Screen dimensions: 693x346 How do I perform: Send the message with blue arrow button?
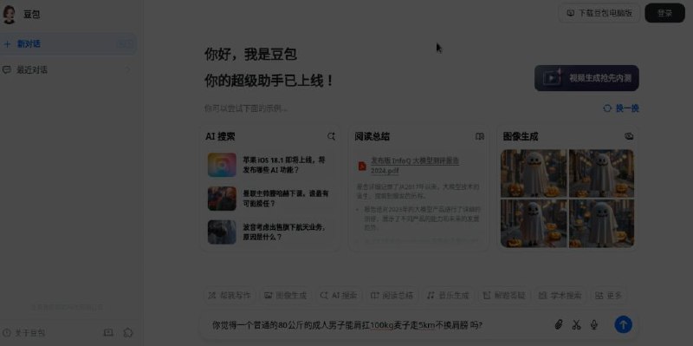tap(623, 325)
